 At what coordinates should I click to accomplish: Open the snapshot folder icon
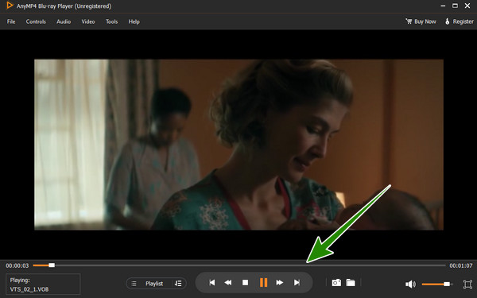point(351,283)
